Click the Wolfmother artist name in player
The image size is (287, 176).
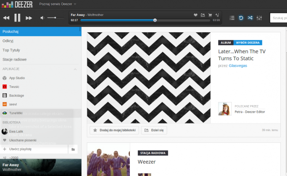point(95,15)
